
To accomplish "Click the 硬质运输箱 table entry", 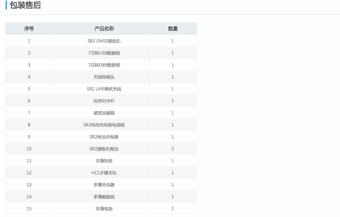I will pos(104,113).
